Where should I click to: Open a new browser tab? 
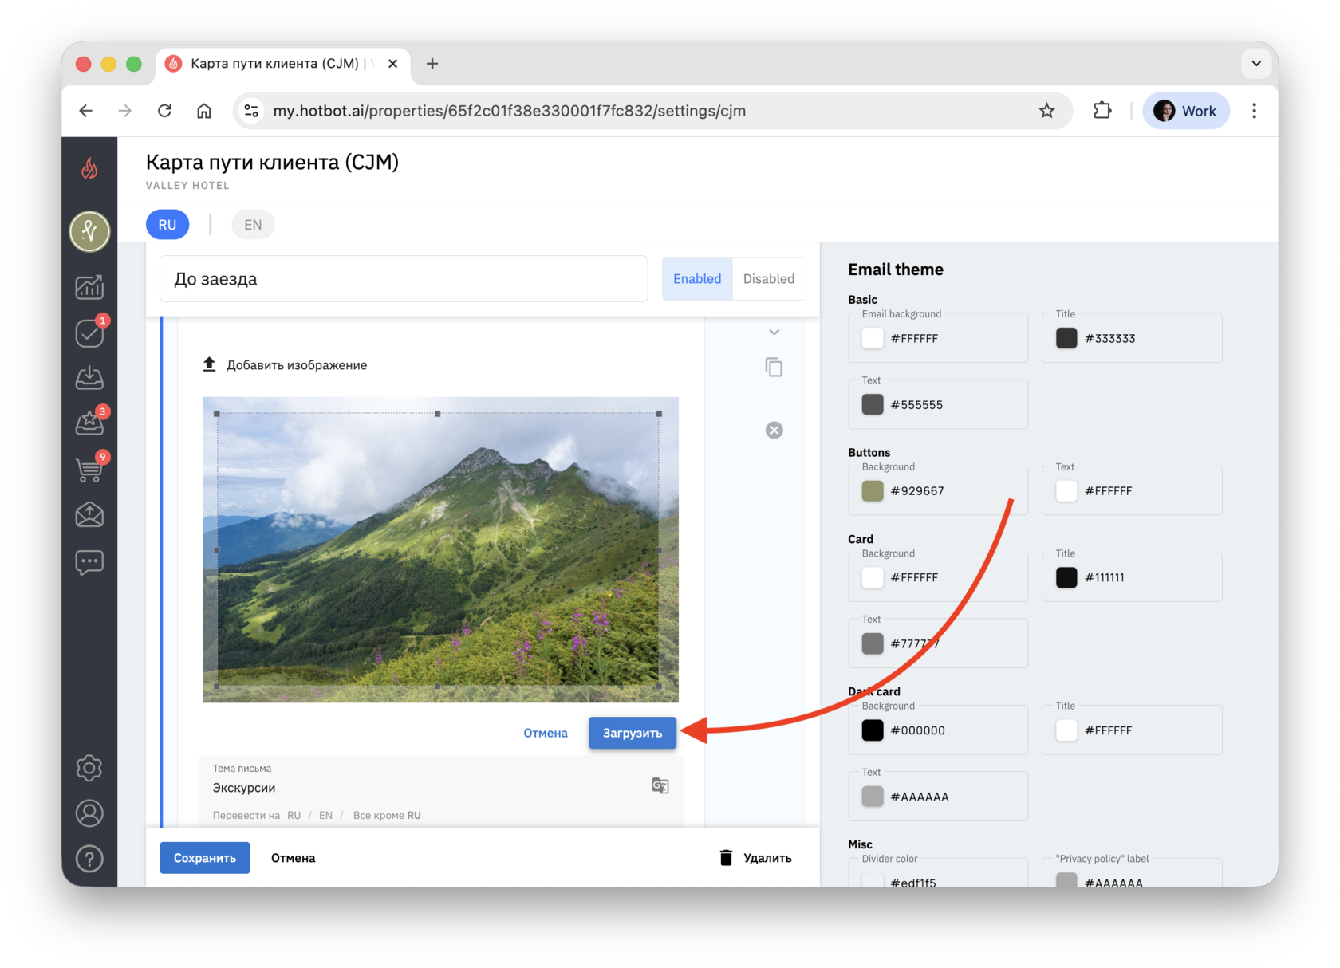pyautogui.click(x=432, y=64)
